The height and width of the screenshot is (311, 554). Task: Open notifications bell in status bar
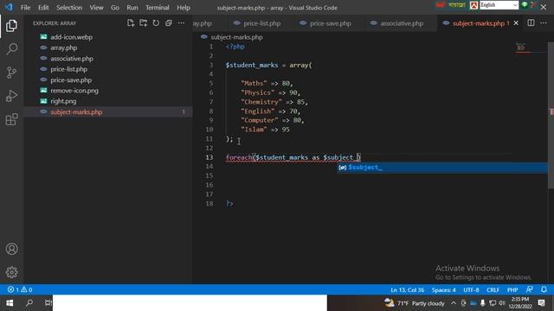click(544, 289)
